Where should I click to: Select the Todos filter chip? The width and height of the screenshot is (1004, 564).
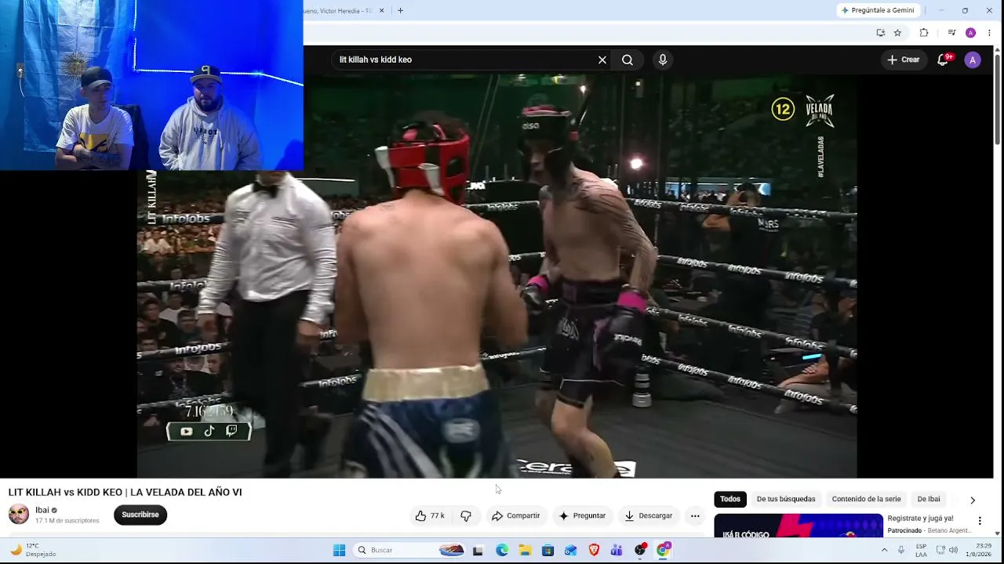(x=730, y=499)
